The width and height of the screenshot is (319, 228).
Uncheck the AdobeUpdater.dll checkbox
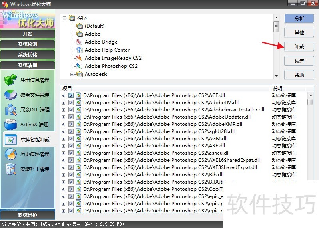coord(71,117)
